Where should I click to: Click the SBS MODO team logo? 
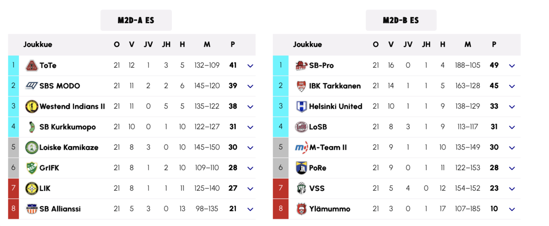pos(32,86)
